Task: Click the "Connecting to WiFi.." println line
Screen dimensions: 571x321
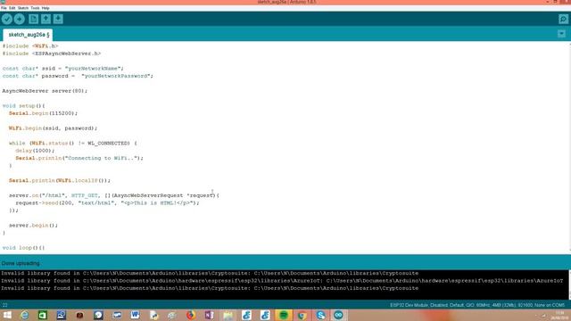Action: [x=79, y=159]
